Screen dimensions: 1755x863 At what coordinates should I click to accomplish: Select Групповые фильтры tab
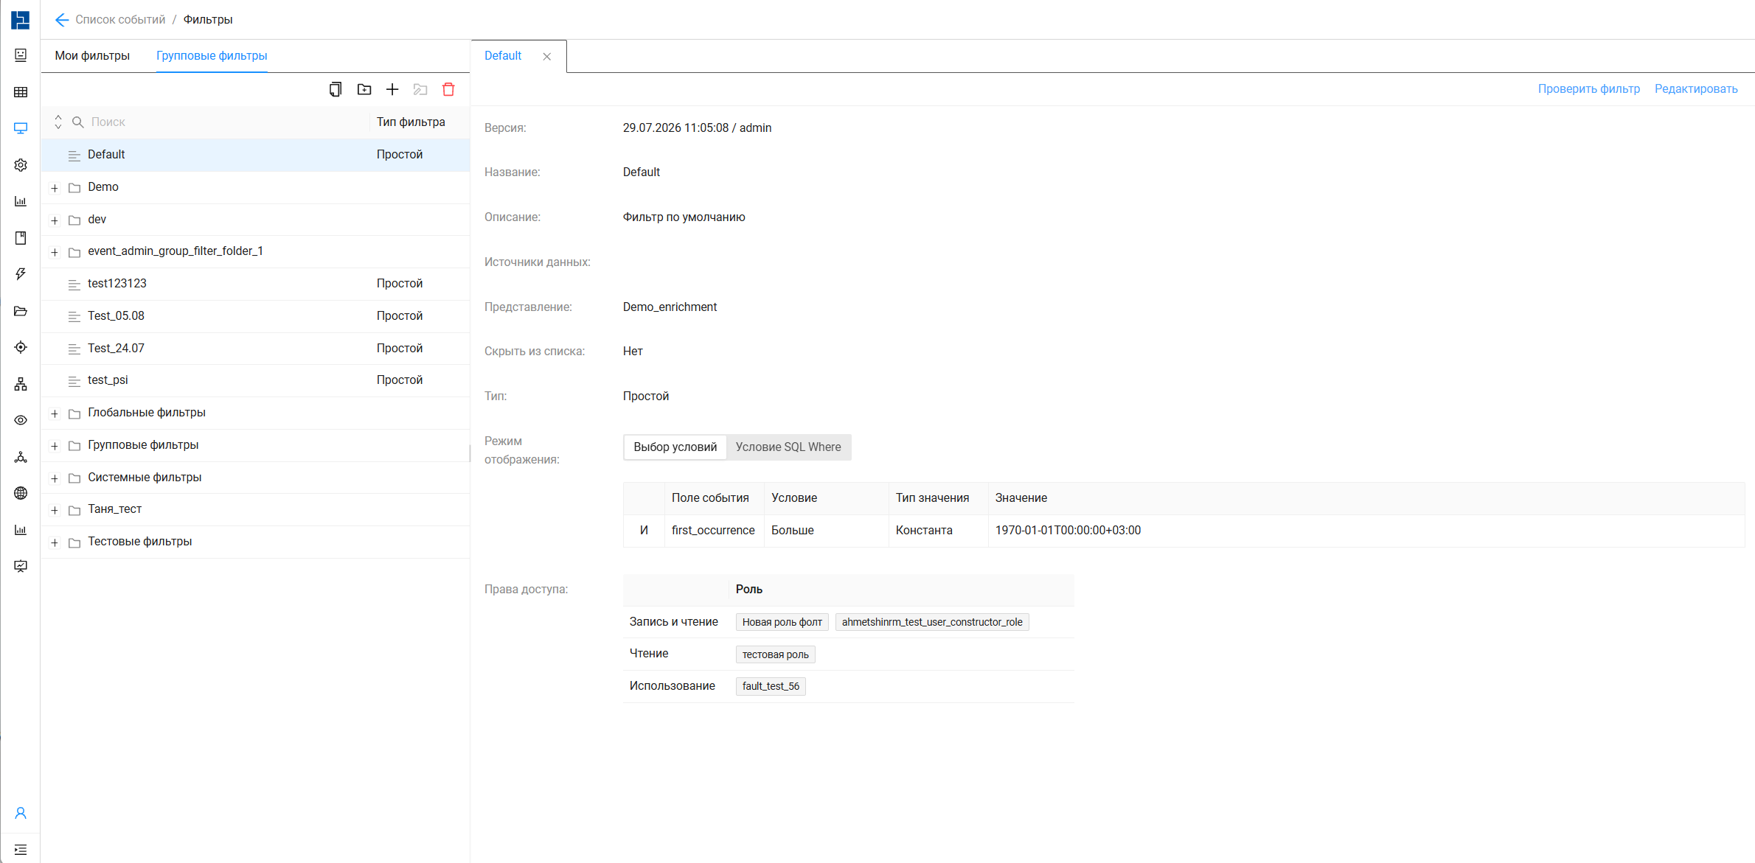point(212,56)
